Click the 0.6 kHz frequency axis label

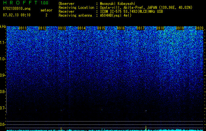[3, 124]
